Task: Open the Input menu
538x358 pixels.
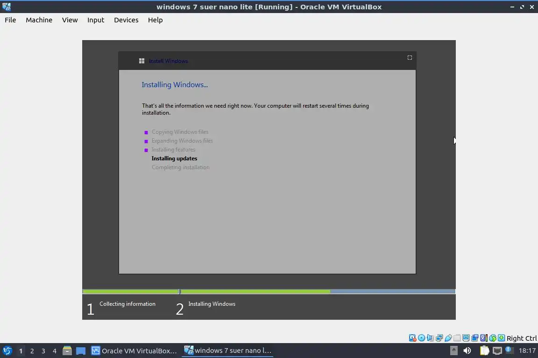Action: pos(96,20)
